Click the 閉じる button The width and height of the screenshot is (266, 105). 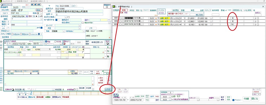[x=255, y=99]
